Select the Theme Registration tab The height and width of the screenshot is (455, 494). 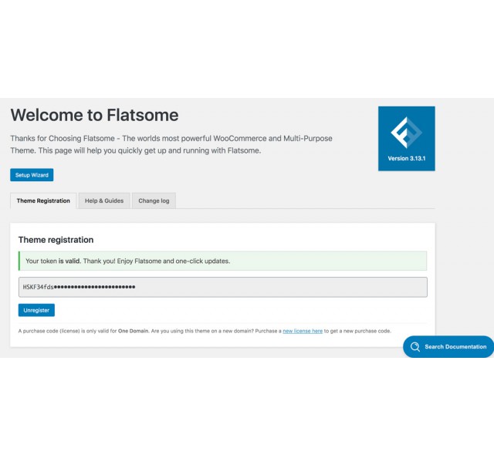pos(43,201)
